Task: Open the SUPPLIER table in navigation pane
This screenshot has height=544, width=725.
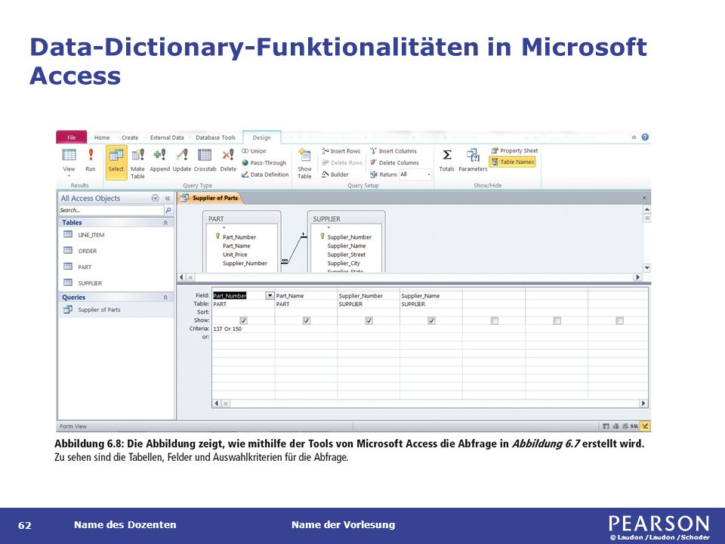Action: pyautogui.click(x=90, y=283)
